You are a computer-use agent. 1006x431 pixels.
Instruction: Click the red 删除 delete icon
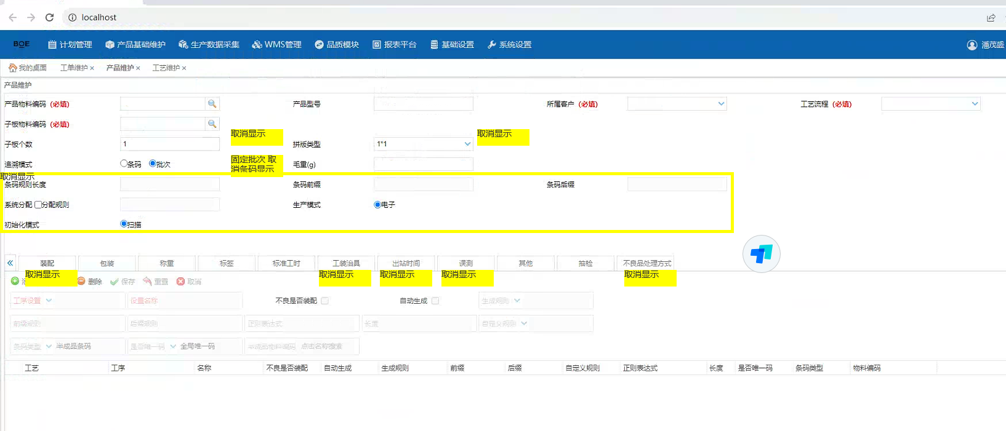click(81, 281)
